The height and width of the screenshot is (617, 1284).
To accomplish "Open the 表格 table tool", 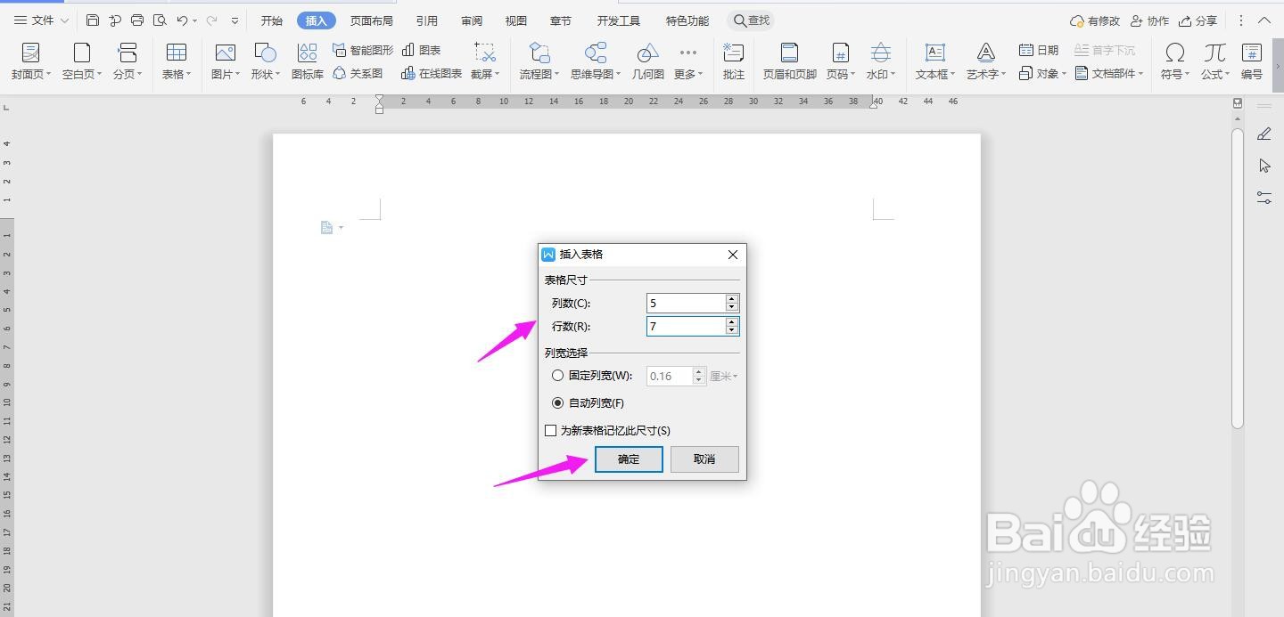I will [x=177, y=61].
